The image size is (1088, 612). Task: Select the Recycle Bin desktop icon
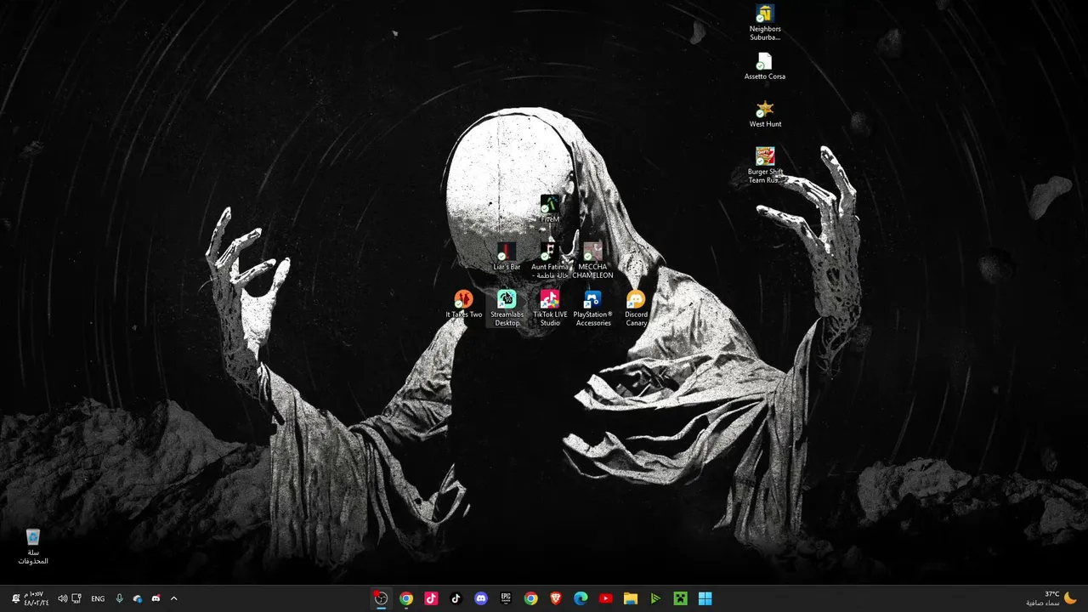[33, 547]
